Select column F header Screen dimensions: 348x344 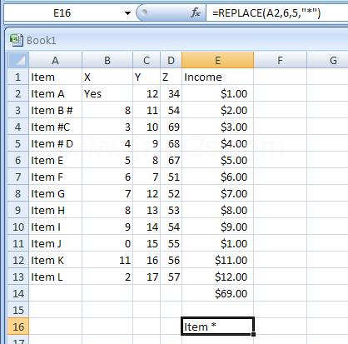coord(281,60)
